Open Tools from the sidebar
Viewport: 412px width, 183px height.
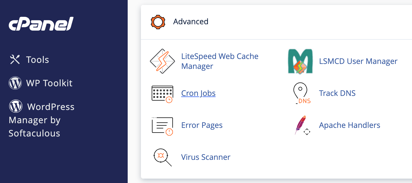pyautogui.click(x=37, y=59)
